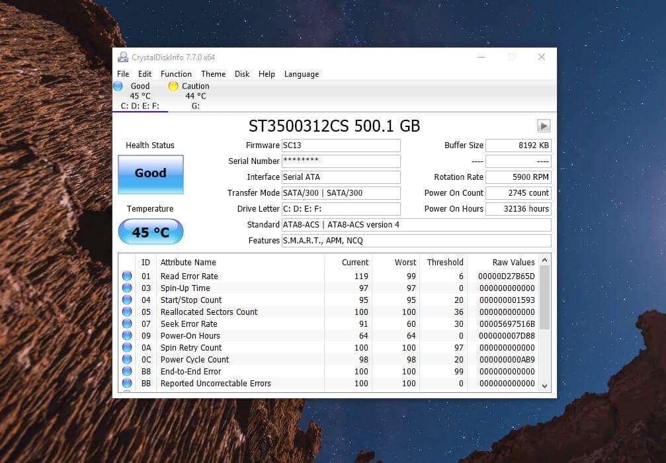Click the scroll up arrow in SMART list
Image resolution: width=666 pixels, height=463 pixels.
point(545,260)
